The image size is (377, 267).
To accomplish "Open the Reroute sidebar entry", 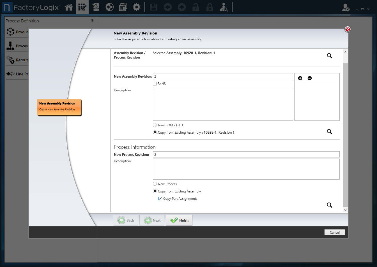I will (x=17, y=60).
